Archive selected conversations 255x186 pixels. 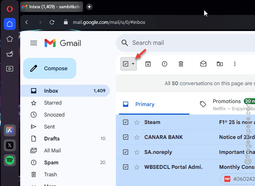(148, 64)
